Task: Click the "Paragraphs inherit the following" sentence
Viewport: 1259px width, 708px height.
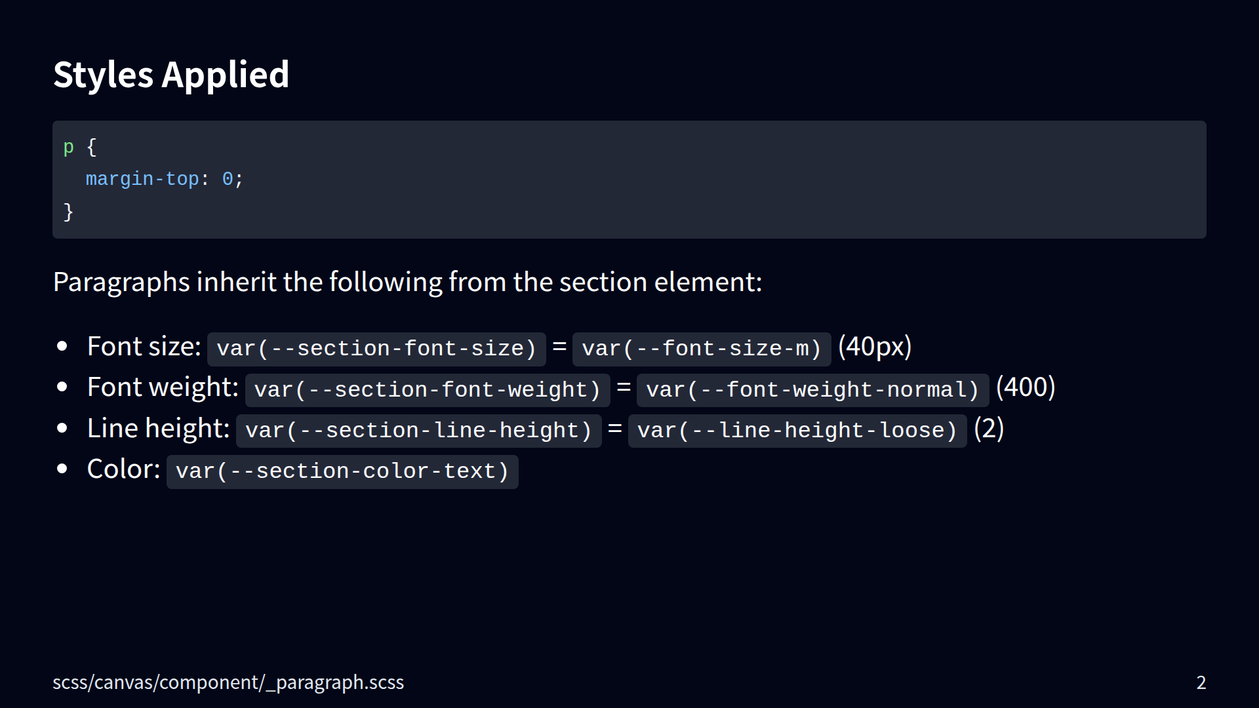Action: click(407, 282)
